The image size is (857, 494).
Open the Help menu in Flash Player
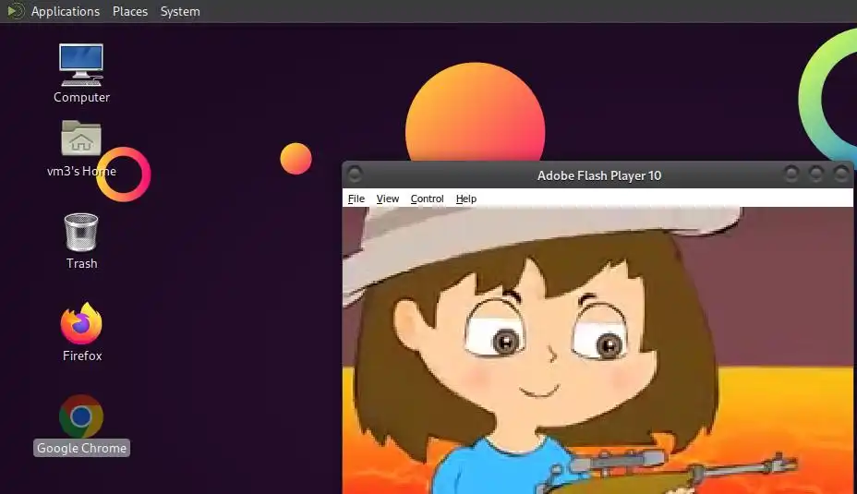coord(466,199)
